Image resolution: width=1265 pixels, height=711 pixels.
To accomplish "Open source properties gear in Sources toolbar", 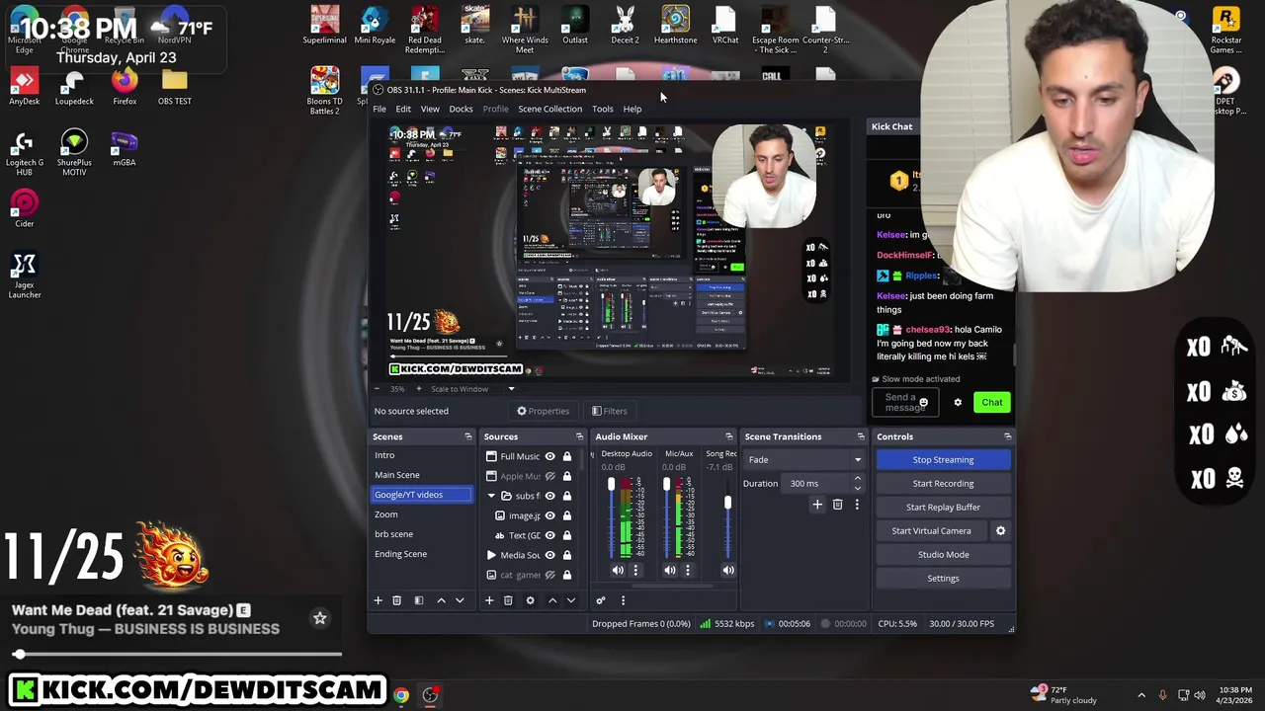I will pyautogui.click(x=530, y=600).
